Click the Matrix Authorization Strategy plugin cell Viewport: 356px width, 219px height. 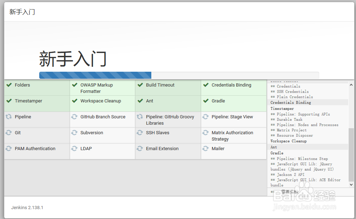pyautogui.click(x=234, y=135)
